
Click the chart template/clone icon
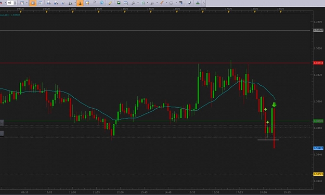tap(126, 3)
